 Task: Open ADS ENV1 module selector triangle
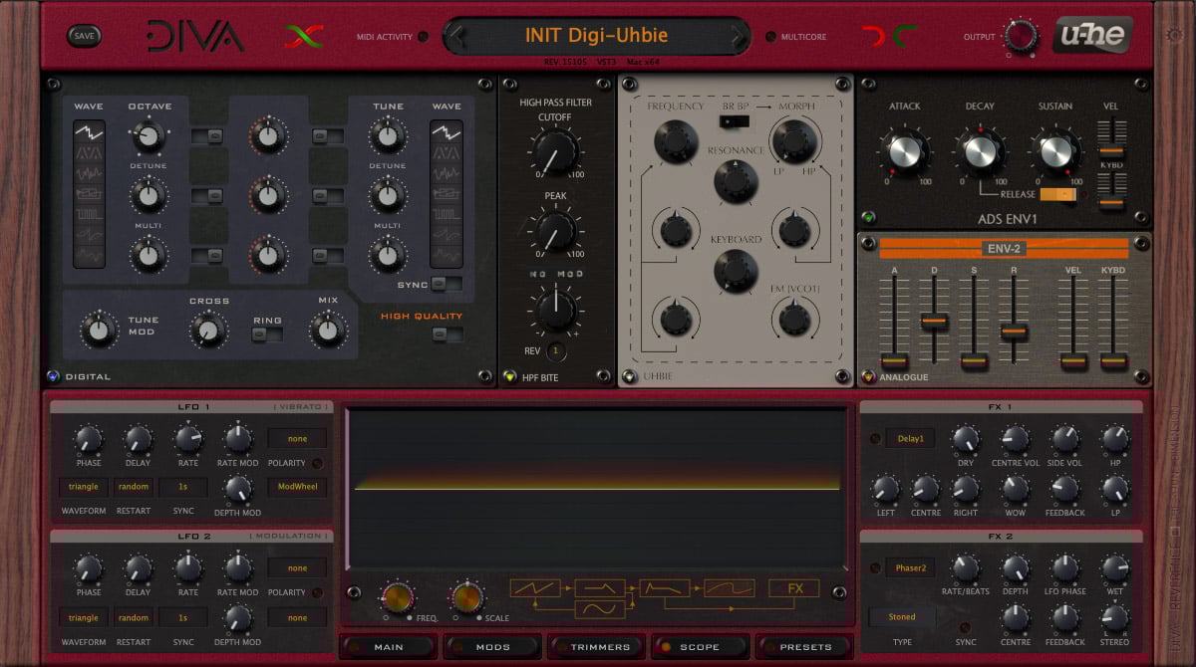pyautogui.click(x=868, y=216)
